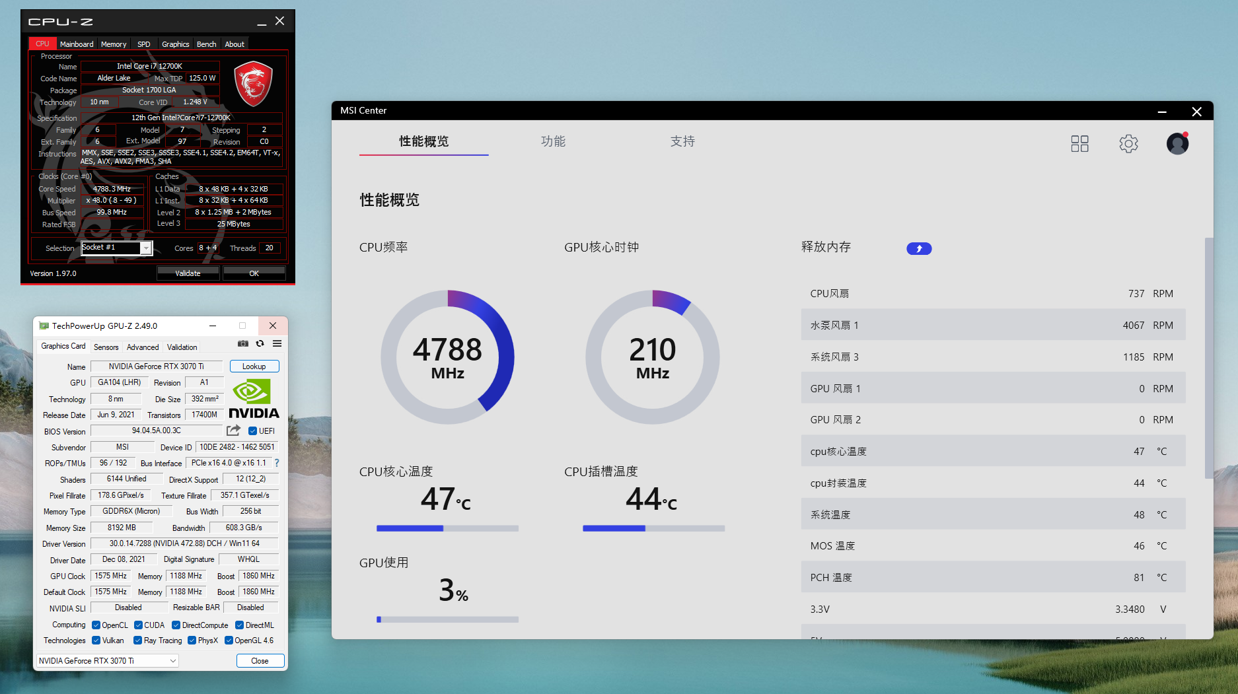The image size is (1238, 694).
Task: Switch to MSI Center 功能 tab
Action: 553,141
